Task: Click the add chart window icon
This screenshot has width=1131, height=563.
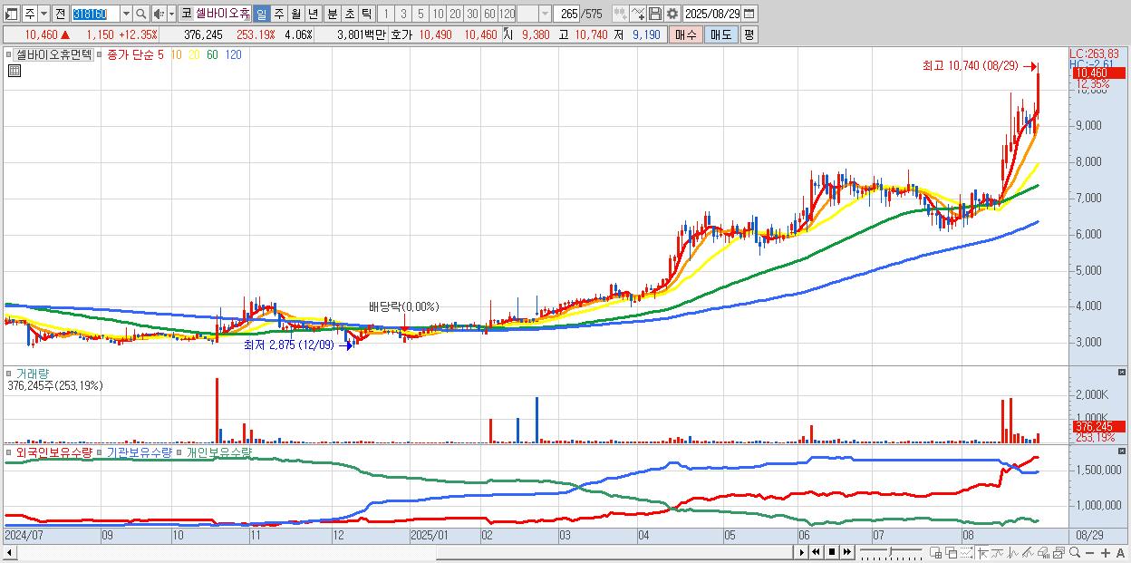Action: 936,553
